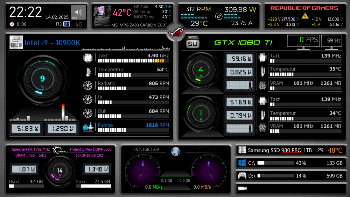Click the yellow voltage warning icon
The height and width of the screenshot is (197, 350).
305,16
